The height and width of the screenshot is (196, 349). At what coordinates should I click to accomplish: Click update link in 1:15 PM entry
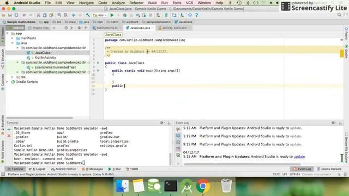click(296, 136)
